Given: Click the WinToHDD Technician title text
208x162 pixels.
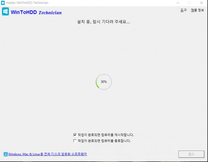Looking at the screenshot, I should click(x=36, y=12).
